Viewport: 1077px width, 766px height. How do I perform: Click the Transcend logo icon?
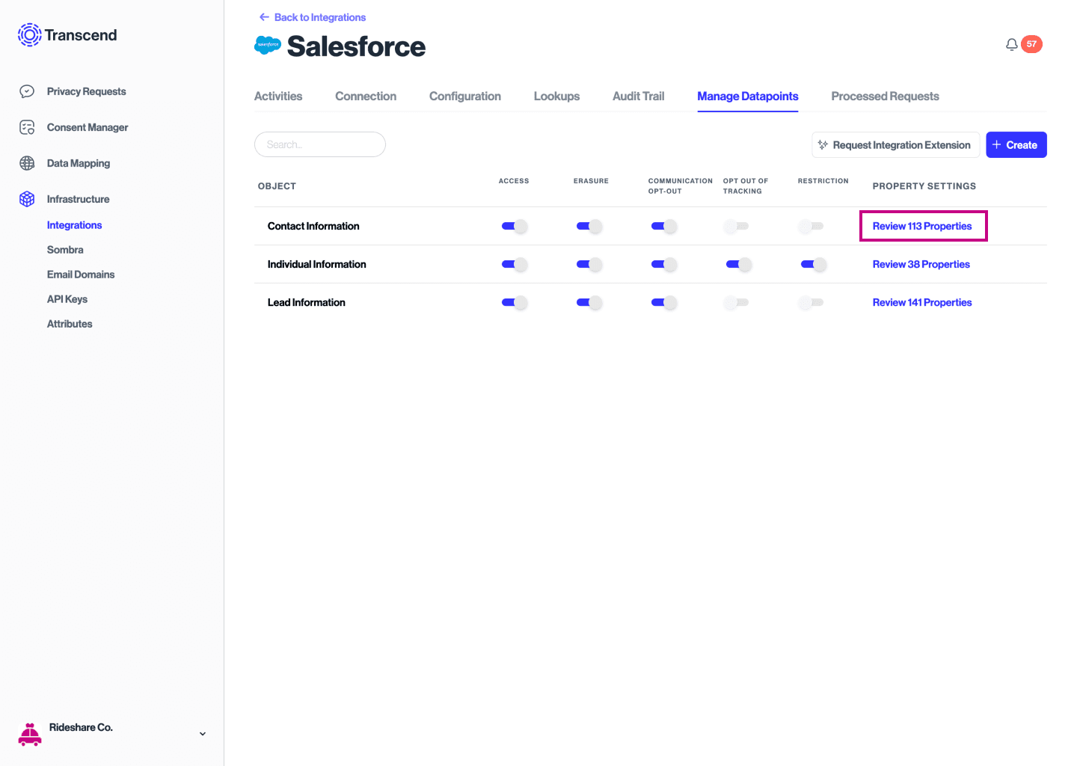coord(29,34)
